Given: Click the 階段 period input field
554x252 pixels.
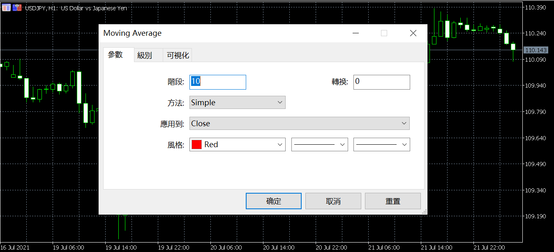Looking at the screenshot, I should coord(218,82).
